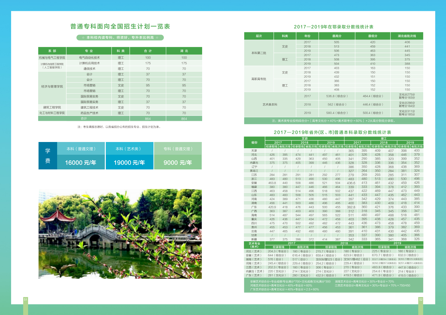This screenshot has width=446, height=315.
Task: Click the title 2017—2019年省外(区、市)普通本科录取分数线统计表
Action: [x=332, y=132]
